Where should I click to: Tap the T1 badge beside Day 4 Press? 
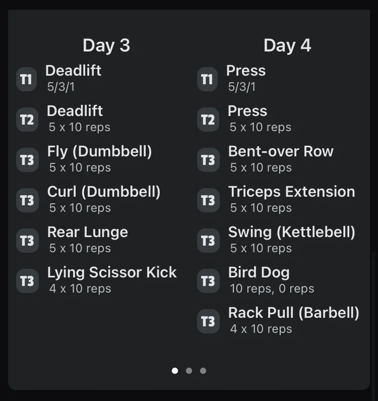click(207, 80)
